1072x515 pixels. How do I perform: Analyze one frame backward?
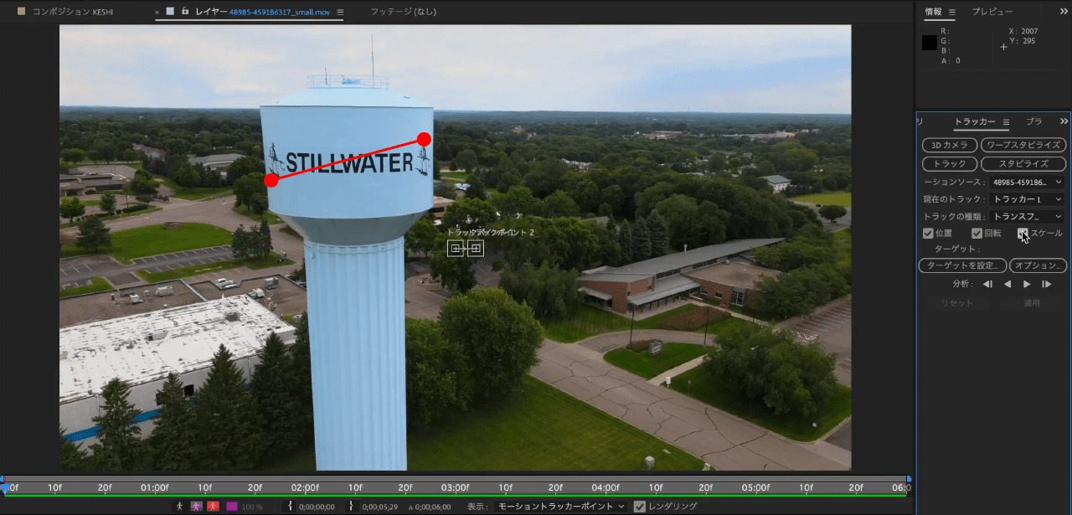(x=987, y=284)
